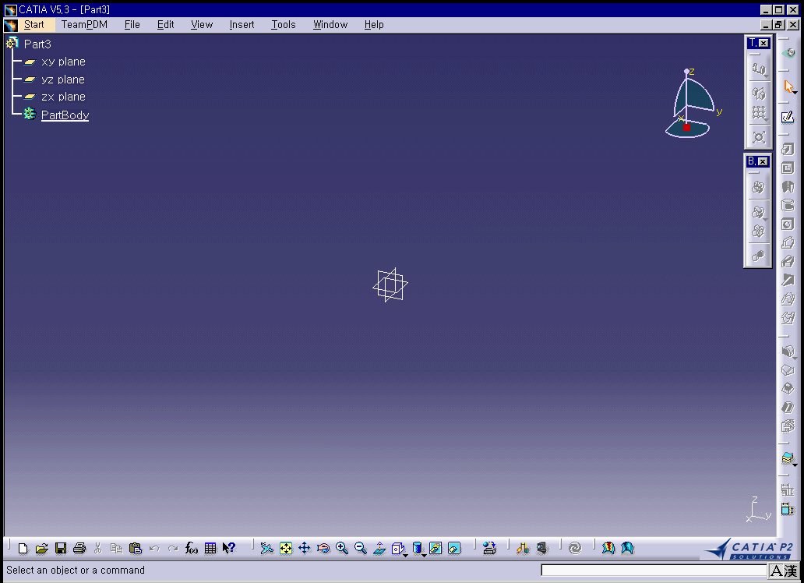
Task: Click the Fit All In icon
Action: point(286,548)
